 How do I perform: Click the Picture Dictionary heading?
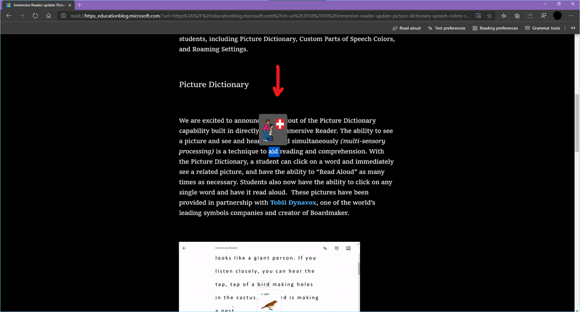(214, 85)
